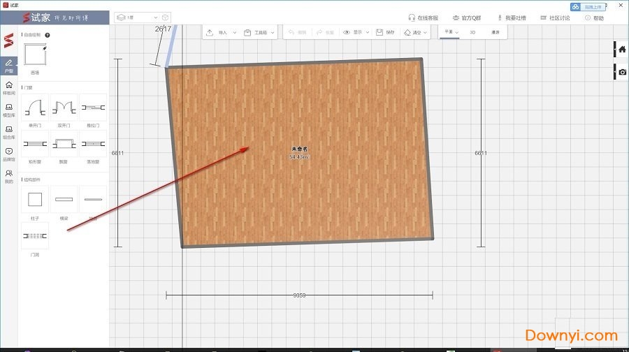The height and width of the screenshot is (352, 629).
Task: Open the 1层 floor dropdown
Action: pyautogui.click(x=142, y=17)
